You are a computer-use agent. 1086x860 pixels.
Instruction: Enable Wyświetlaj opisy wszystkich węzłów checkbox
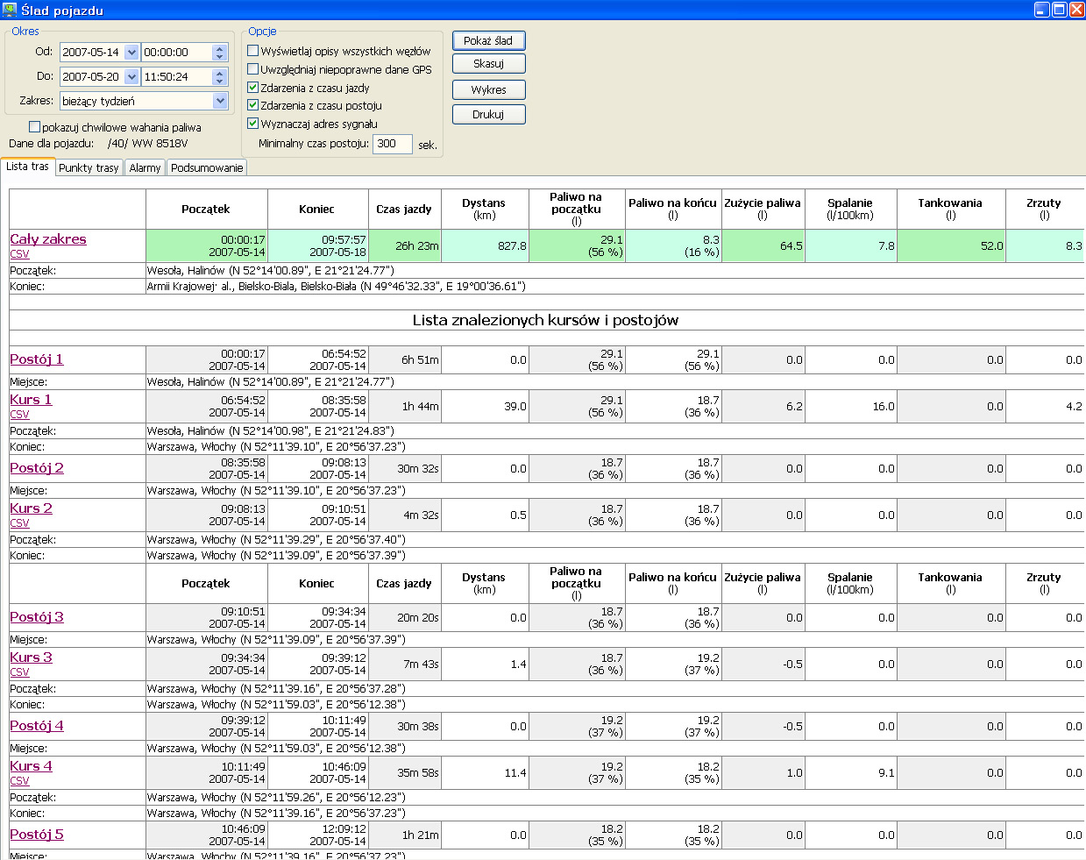coord(253,51)
